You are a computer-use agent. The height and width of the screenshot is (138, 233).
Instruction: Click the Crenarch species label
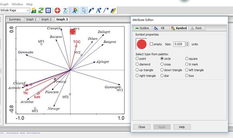click(54, 28)
